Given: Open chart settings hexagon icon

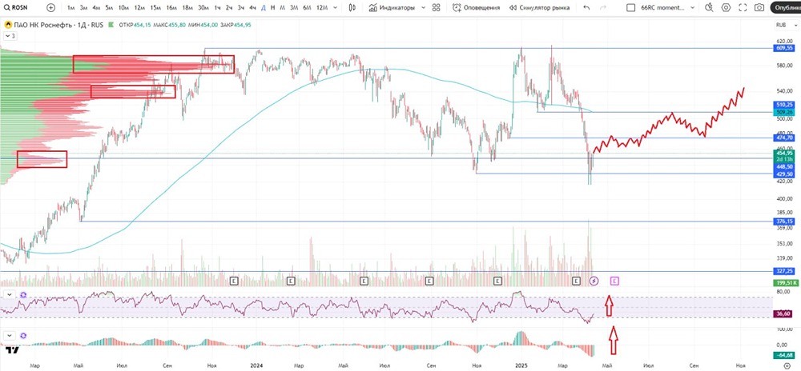Looking at the screenshot, I should [x=726, y=8].
